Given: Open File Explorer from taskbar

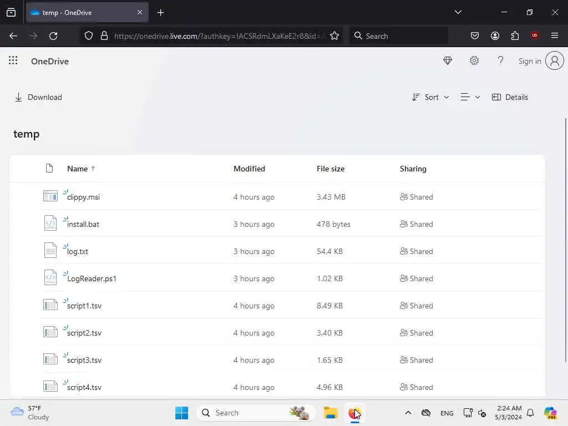Looking at the screenshot, I should pyautogui.click(x=331, y=413).
